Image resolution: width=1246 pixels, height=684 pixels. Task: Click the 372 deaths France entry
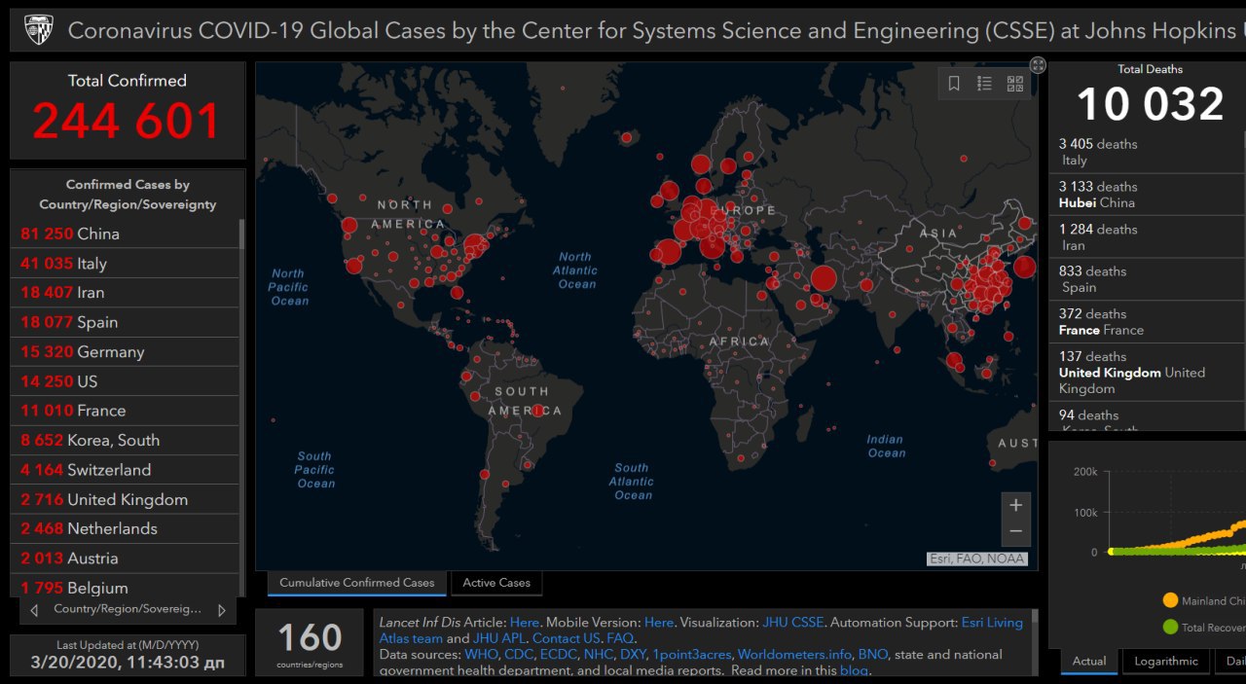click(x=1147, y=322)
